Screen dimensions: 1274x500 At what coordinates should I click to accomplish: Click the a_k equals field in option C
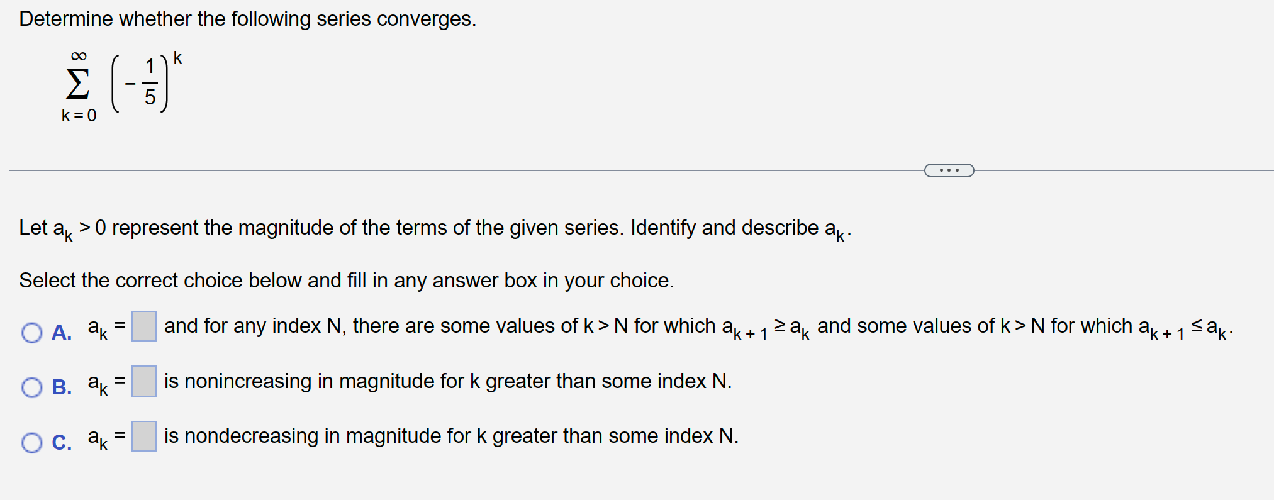point(143,437)
